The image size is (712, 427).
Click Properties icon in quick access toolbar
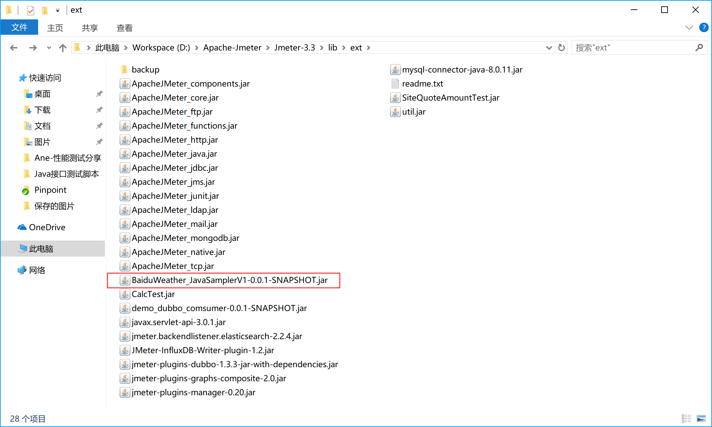click(30, 10)
